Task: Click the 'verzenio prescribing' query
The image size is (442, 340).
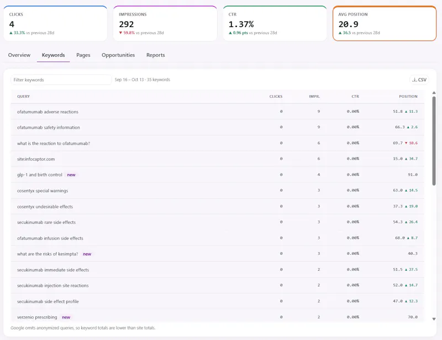Action: (37, 317)
